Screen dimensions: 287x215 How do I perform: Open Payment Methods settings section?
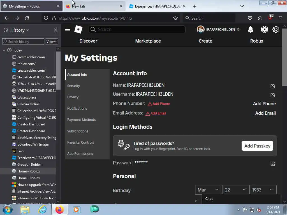click(x=87, y=120)
